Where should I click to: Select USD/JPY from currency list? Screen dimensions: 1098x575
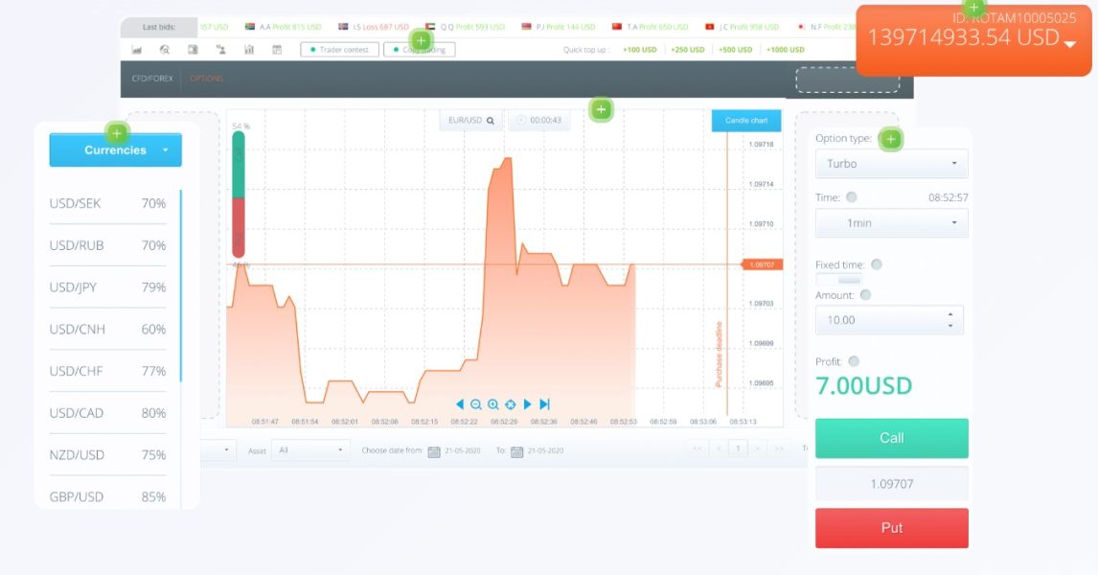[x=107, y=287]
